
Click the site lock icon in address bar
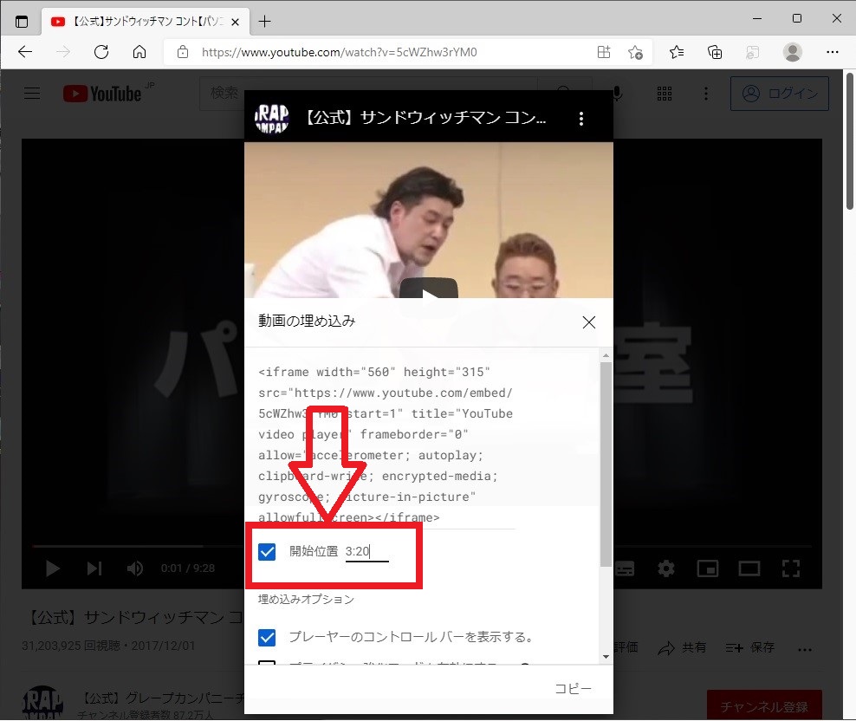pyautogui.click(x=183, y=52)
